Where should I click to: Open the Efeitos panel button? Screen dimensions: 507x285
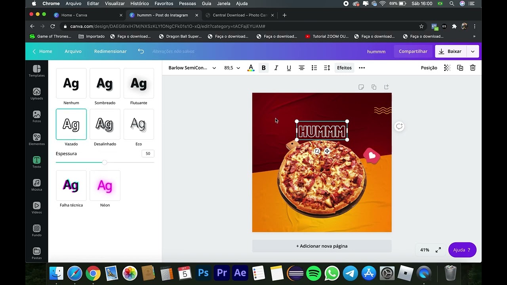[344, 68]
